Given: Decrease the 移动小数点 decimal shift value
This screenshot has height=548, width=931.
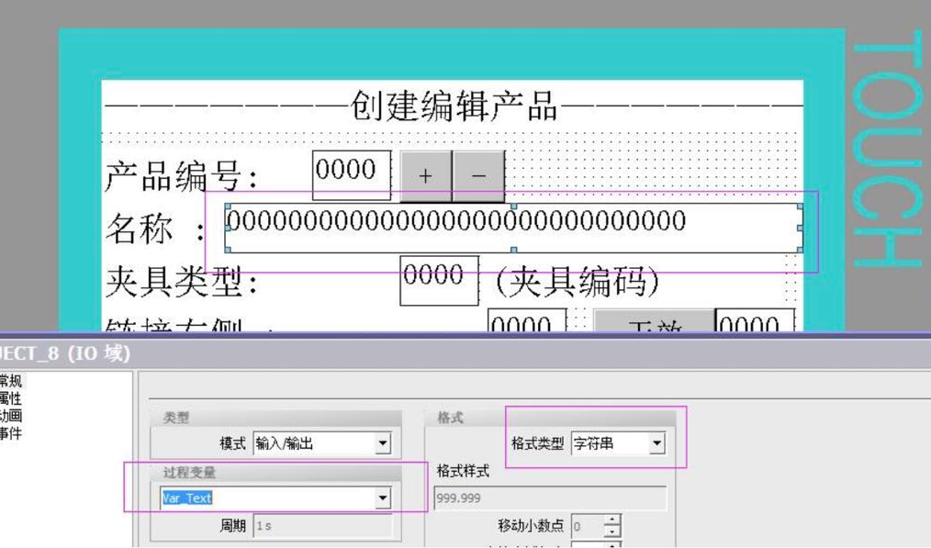Looking at the screenshot, I should pyautogui.click(x=613, y=532).
